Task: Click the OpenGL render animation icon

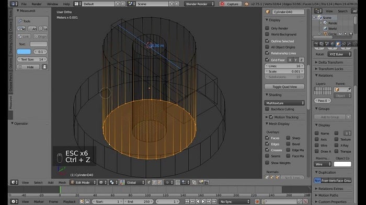Action: tap(206, 183)
